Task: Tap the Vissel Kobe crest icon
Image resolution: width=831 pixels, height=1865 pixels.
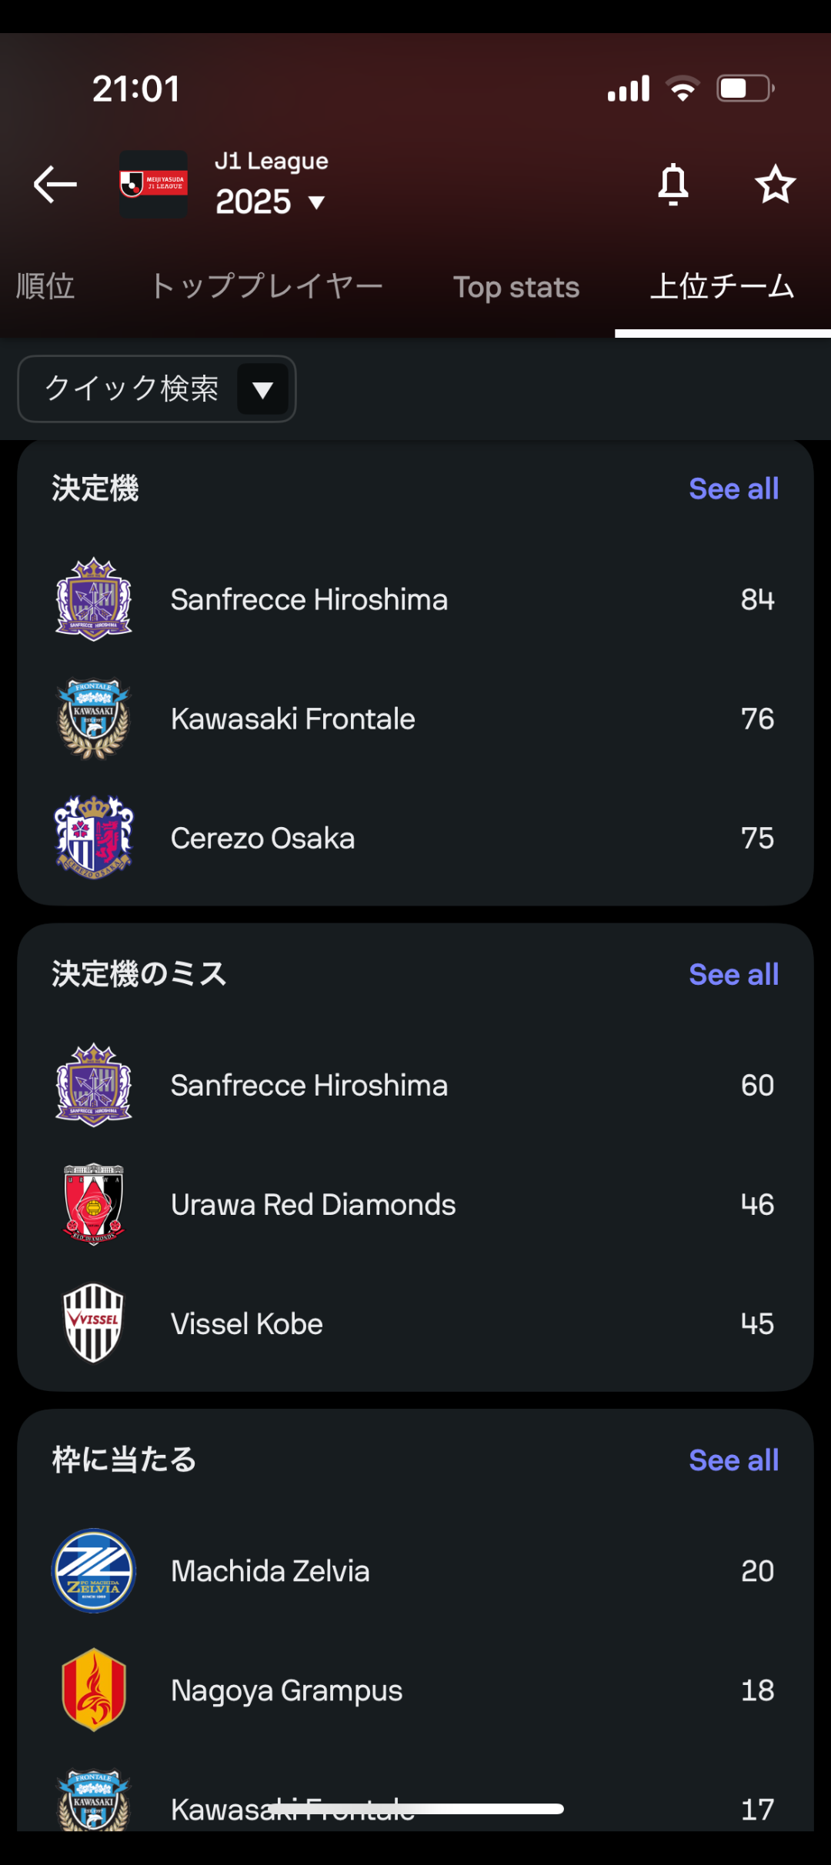Action: [x=94, y=1323]
